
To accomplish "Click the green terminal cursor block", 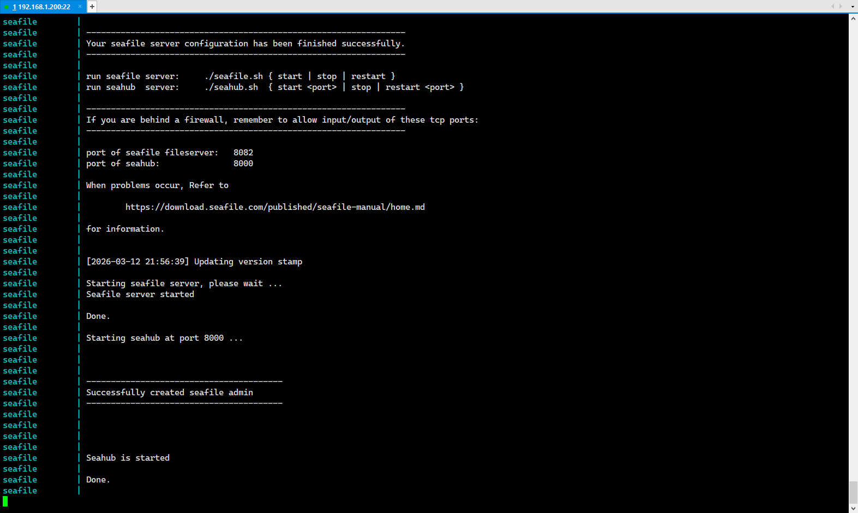I will click(x=5, y=501).
